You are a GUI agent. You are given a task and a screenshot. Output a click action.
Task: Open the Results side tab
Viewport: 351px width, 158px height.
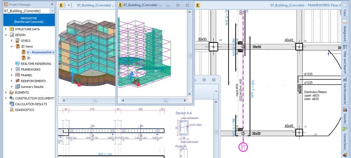[x=344, y=115]
